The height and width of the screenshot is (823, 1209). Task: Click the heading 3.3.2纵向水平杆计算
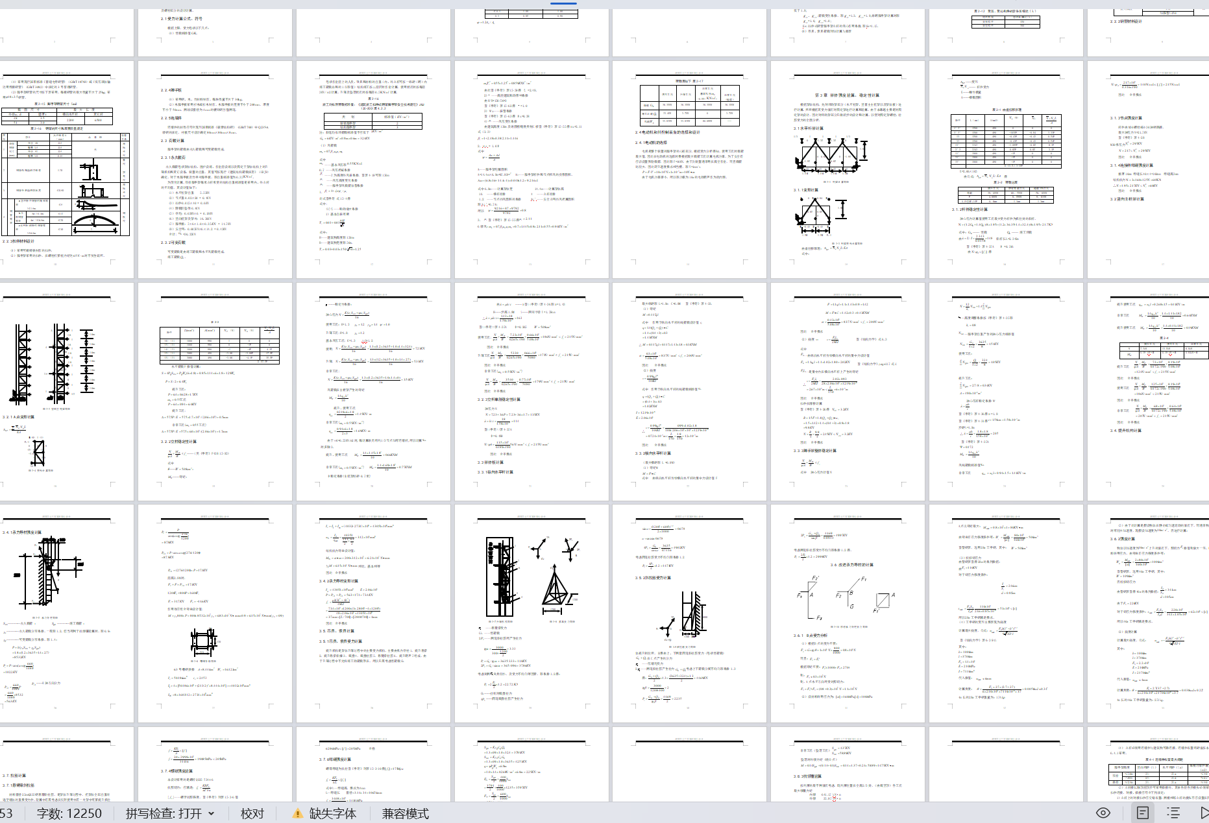click(653, 453)
